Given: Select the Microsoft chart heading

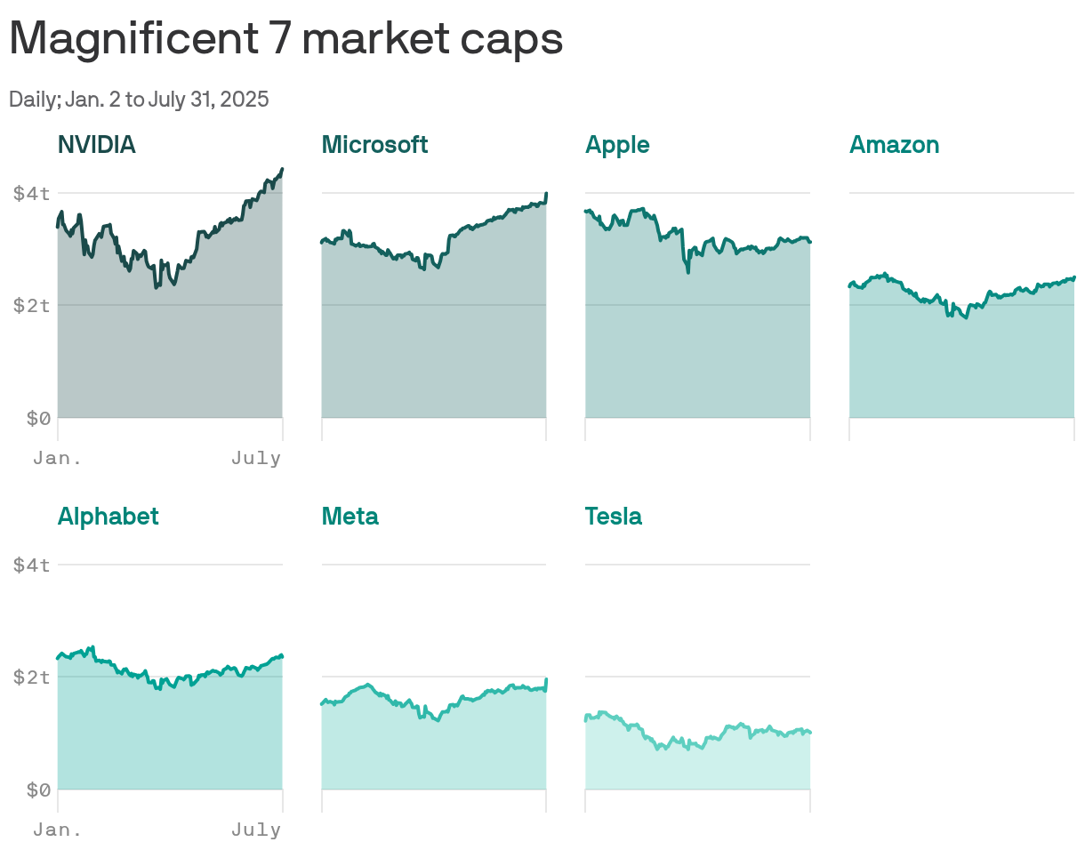Looking at the screenshot, I should coord(374,145).
